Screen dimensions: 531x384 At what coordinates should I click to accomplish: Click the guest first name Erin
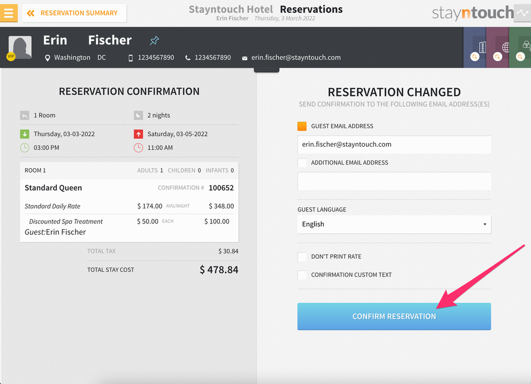coord(55,40)
